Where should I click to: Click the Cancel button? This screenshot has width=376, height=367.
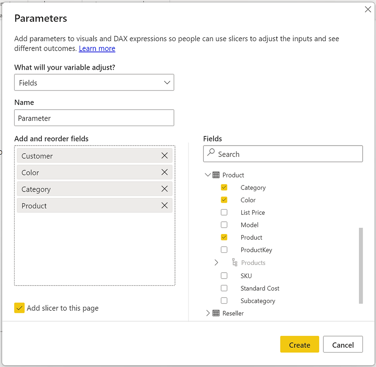coord(343,344)
